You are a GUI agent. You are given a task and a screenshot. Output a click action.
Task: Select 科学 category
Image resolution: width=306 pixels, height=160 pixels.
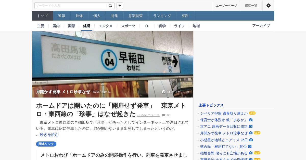click(x=162, y=26)
